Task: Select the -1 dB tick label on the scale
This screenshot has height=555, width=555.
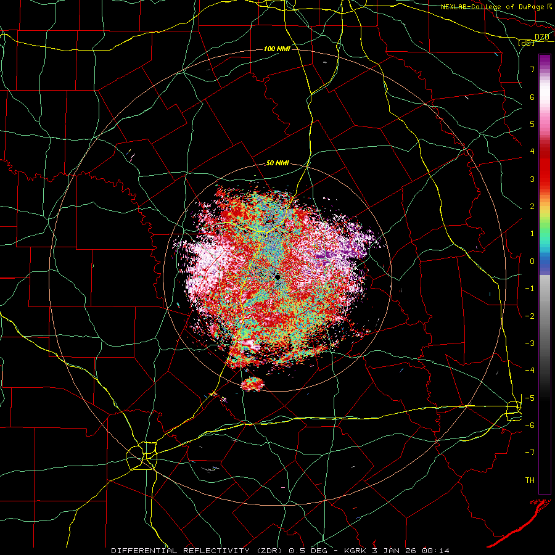Action: tap(530, 289)
